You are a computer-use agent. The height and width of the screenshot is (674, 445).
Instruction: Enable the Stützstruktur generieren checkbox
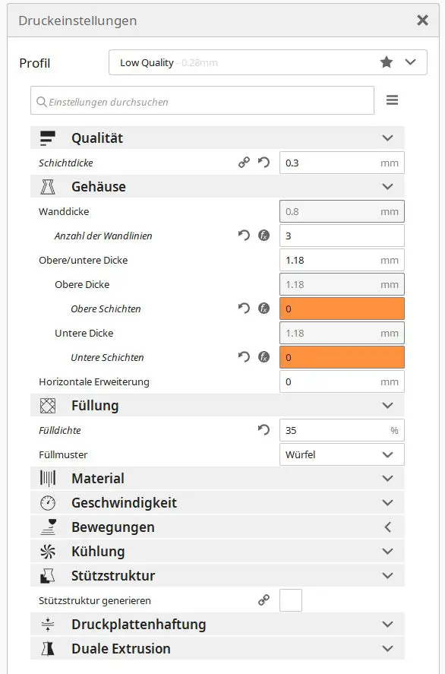click(x=291, y=600)
